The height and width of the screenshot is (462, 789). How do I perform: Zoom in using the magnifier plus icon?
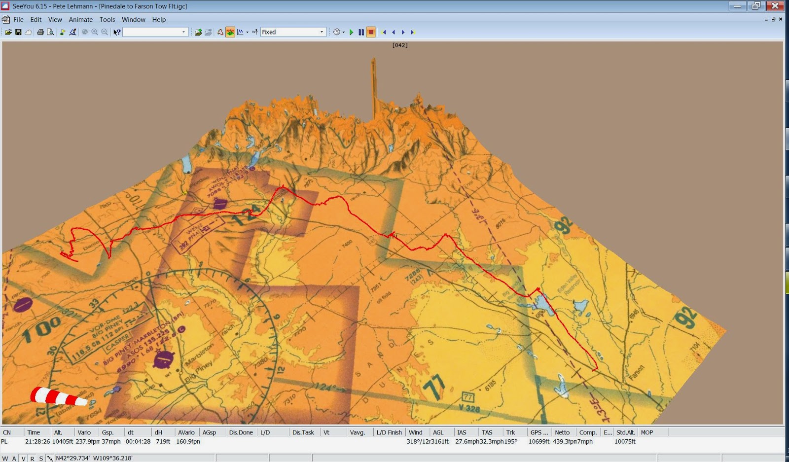click(95, 32)
